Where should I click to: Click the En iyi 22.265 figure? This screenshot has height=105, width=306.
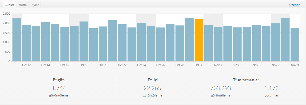pos(152,88)
